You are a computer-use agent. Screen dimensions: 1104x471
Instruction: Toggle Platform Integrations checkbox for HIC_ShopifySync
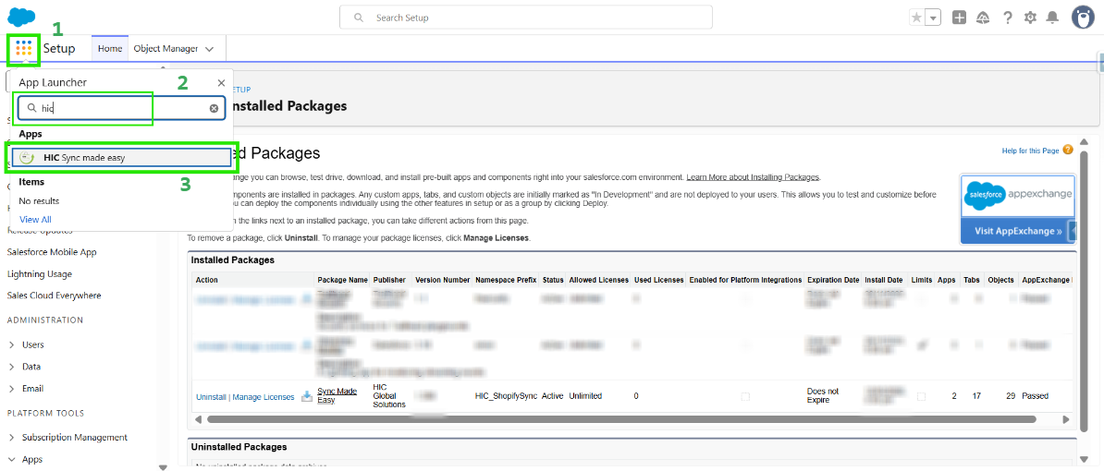pos(745,396)
